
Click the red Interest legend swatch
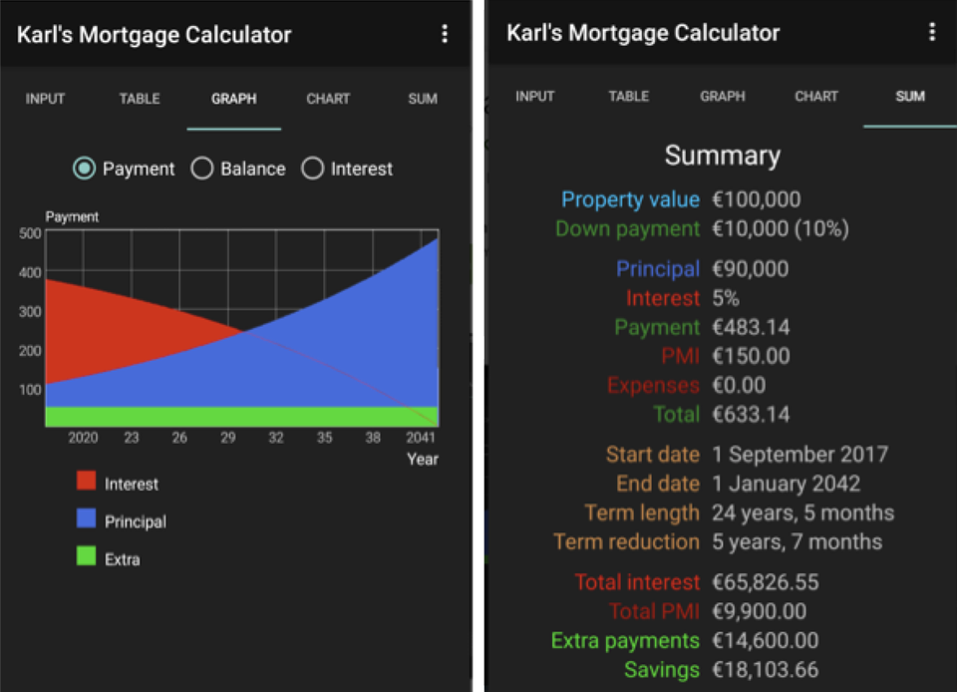pyautogui.click(x=86, y=481)
